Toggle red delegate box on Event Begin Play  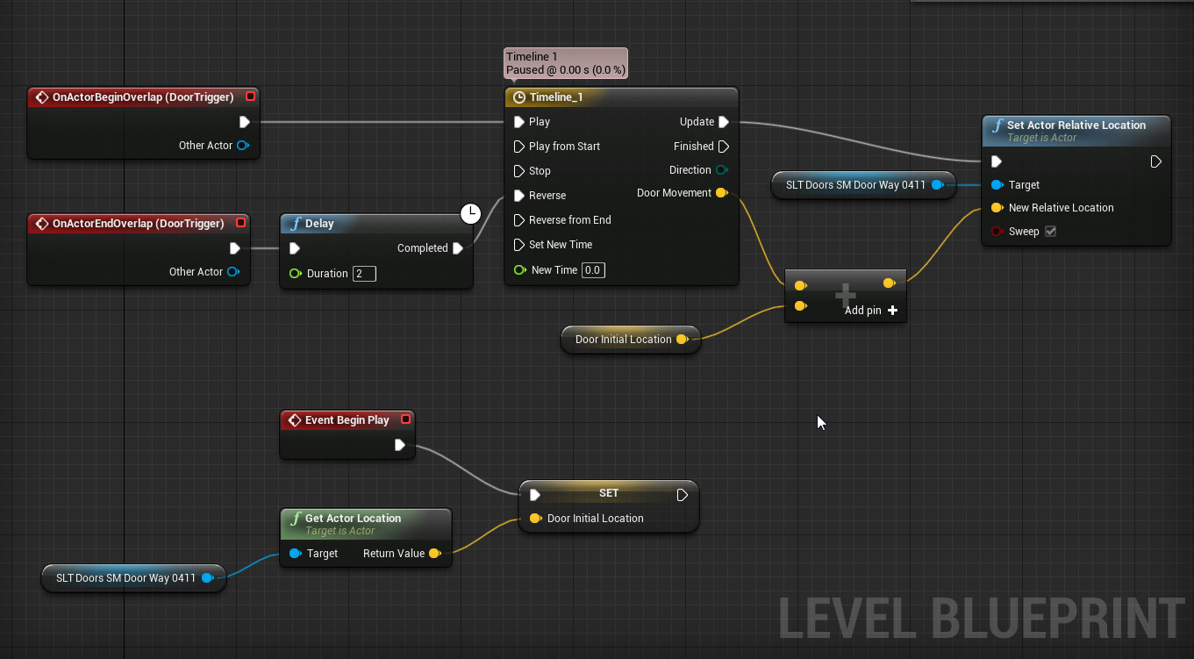pyautogui.click(x=405, y=419)
